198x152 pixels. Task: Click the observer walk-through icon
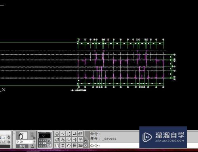click(22, 135)
